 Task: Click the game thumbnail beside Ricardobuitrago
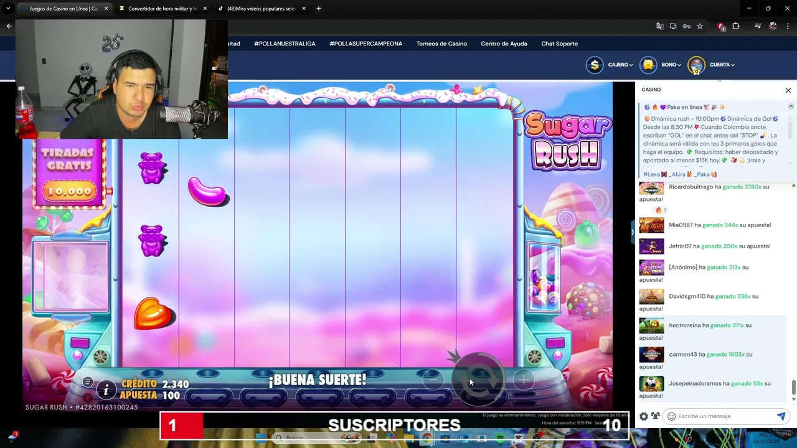point(651,187)
